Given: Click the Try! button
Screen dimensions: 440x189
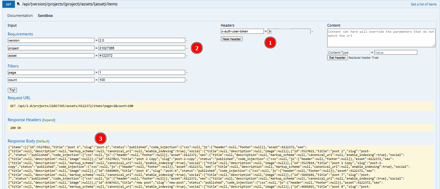Looking at the screenshot, I should (x=12, y=90).
